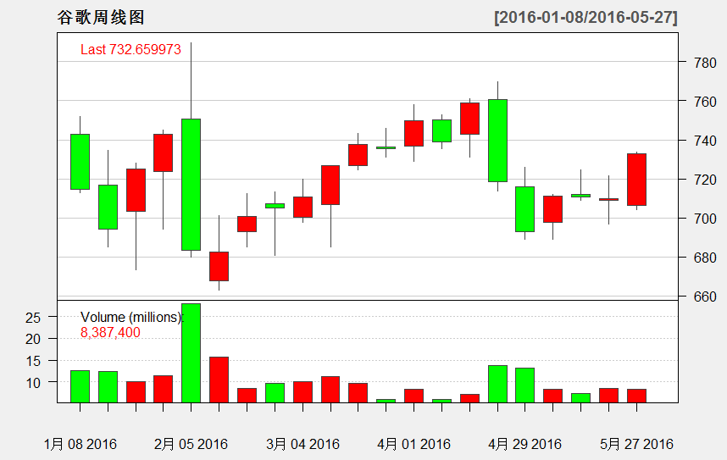
Task: Select the large green candlestick before 4月 29 2016
Action: [x=497, y=141]
